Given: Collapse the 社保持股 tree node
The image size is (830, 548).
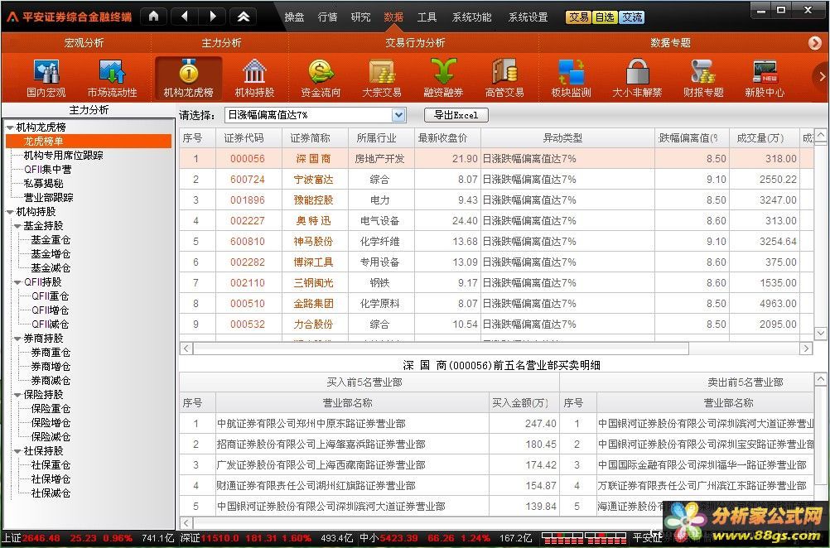Looking at the screenshot, I should coord(17,451).
